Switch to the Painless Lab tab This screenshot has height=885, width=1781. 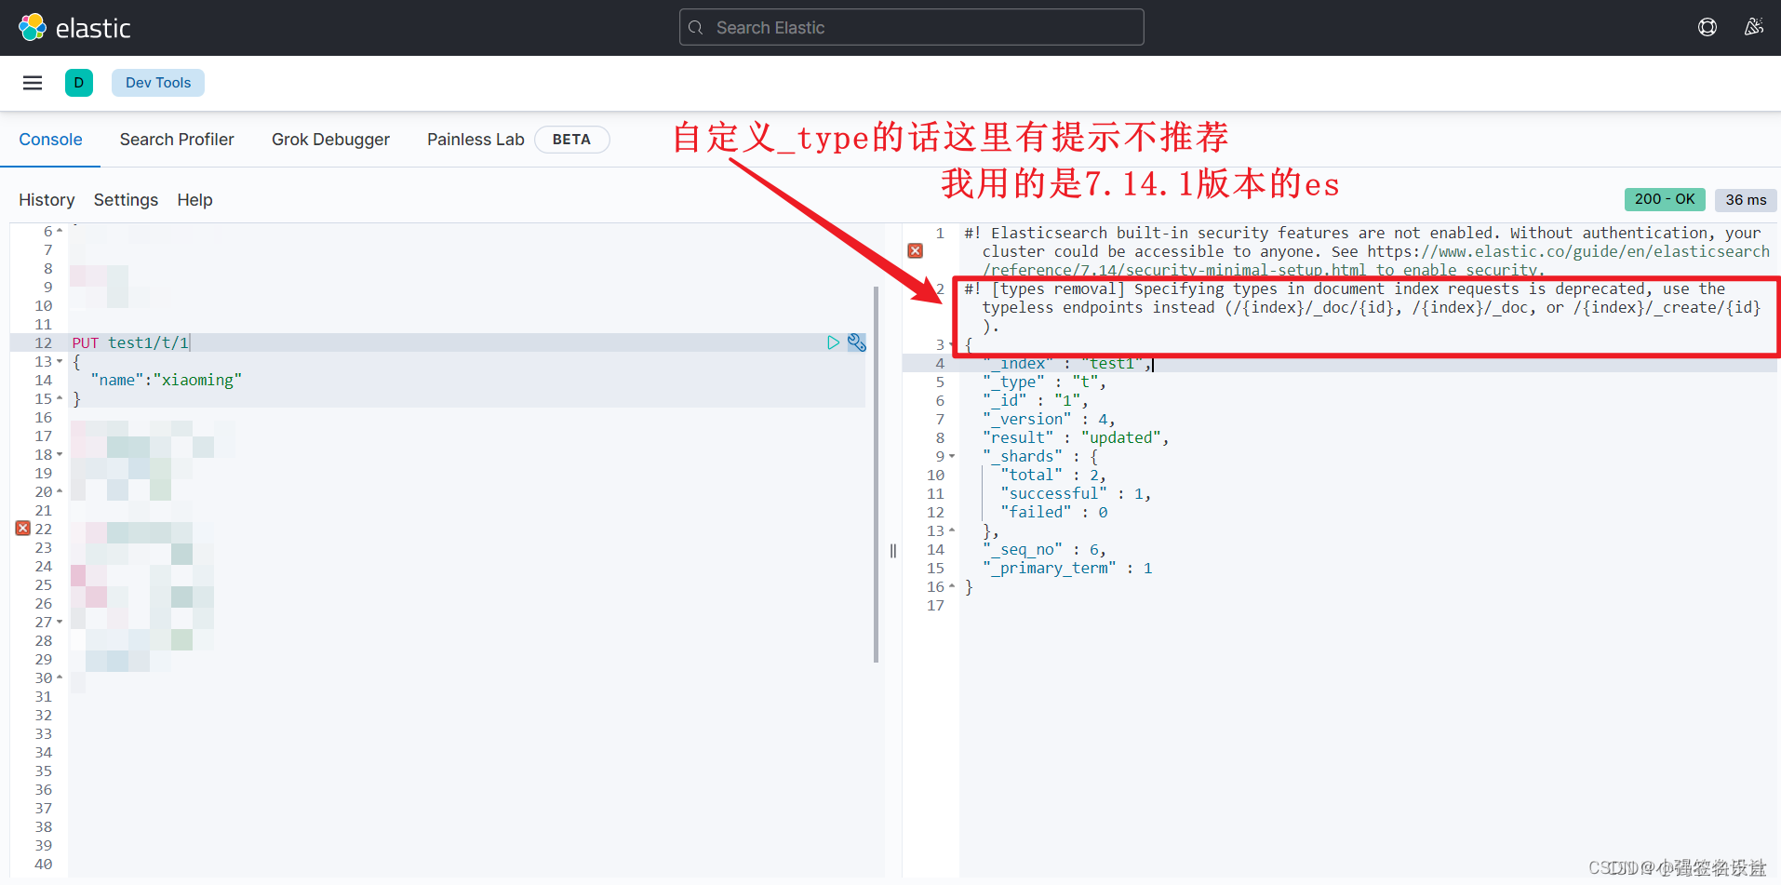[x=475, y=140]
